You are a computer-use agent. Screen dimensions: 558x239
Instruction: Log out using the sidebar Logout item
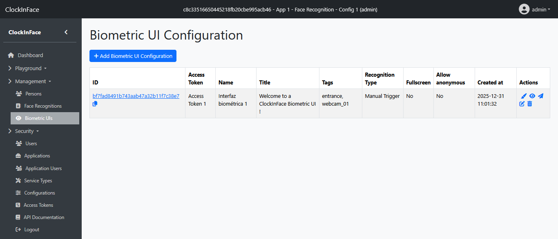point(31,230)
